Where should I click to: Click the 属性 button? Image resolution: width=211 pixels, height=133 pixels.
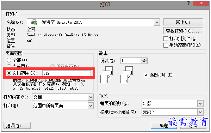(183, 22)
